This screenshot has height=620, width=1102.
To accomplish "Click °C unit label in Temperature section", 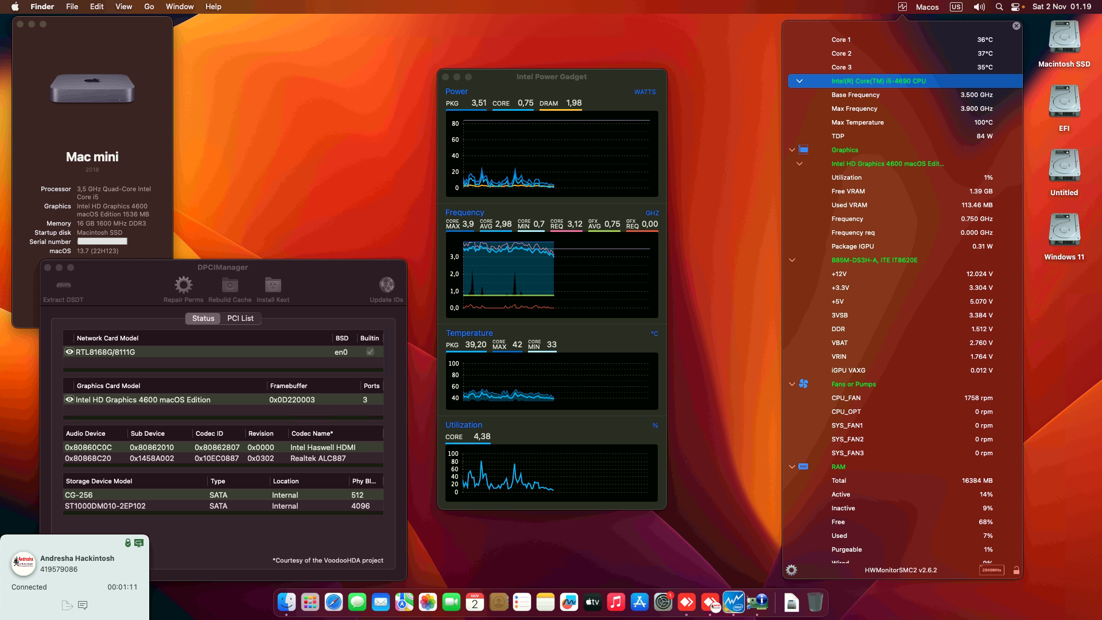I will 654,334.
